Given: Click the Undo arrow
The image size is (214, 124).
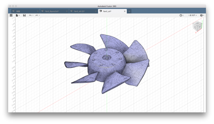Looking at the screenshot, I should pyautogui.click(x=30, y=15).
